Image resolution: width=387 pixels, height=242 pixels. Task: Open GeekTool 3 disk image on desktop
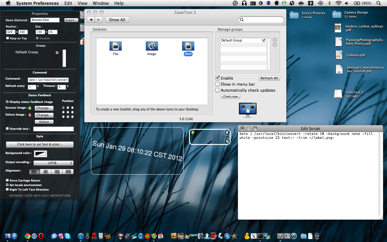coord(338,94)
